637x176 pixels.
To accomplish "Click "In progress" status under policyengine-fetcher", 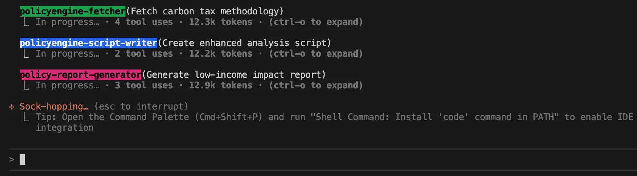I will point(67,22).
